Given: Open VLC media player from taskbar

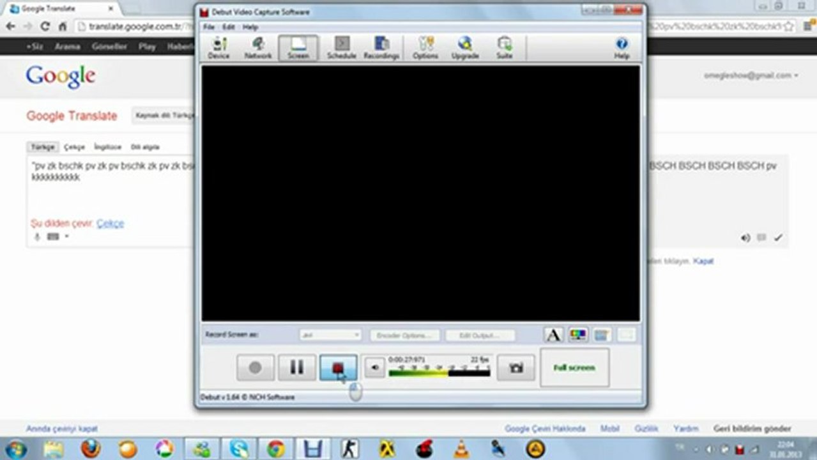Looking at the screenshot, I should pyautogui.click(x=461, y=448).
